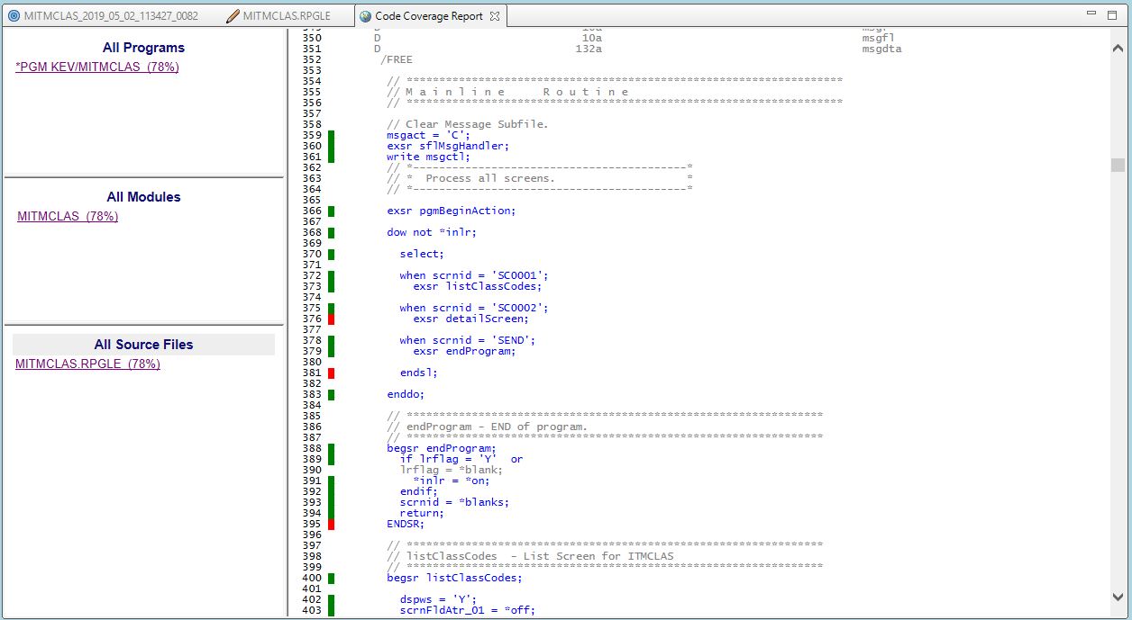
Task: Click the globe icon on Code Coverage Report tab
Action: [x=365, y=16]
